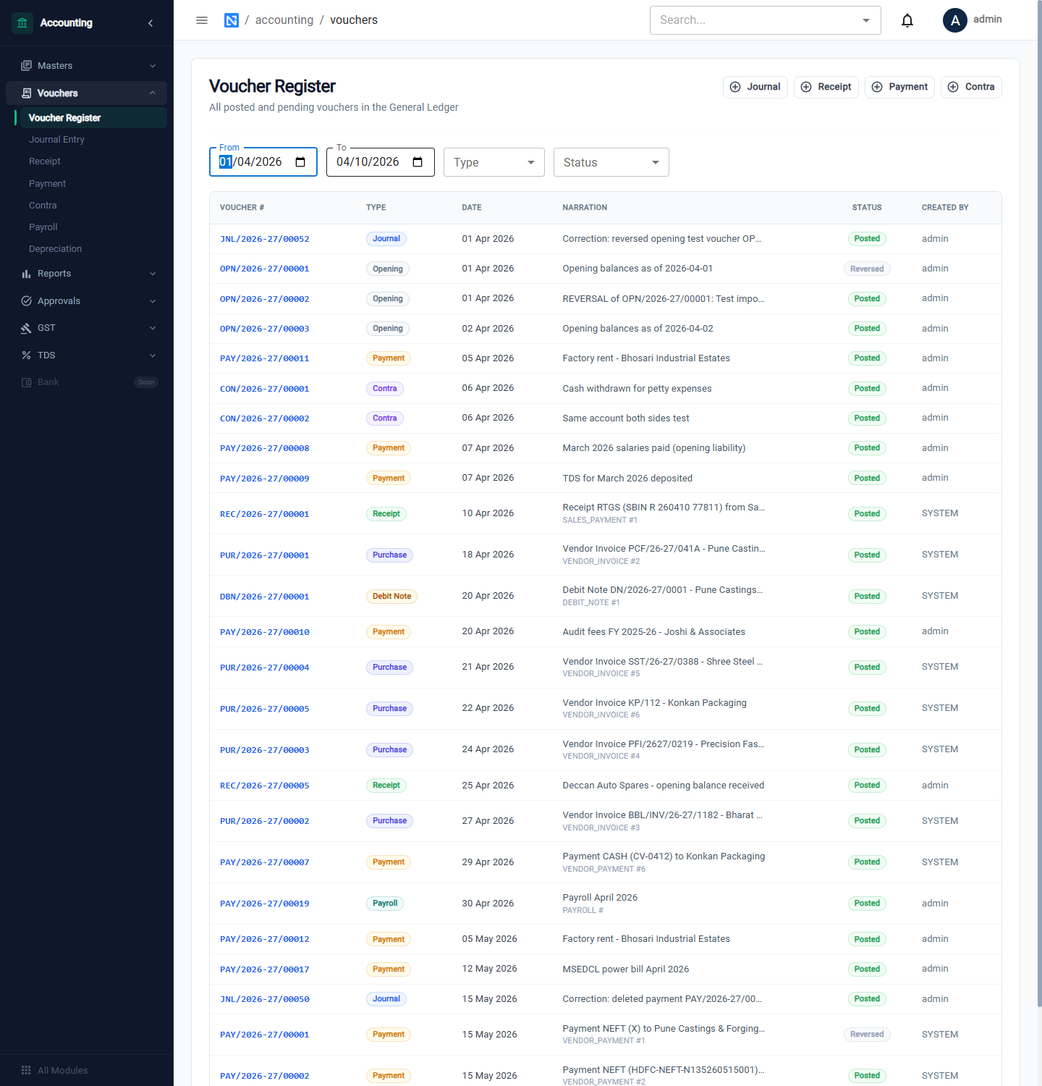This screenshot has width=1042, height=1086.
Task: Create a new Contra voucher
Action: pos(971,87)
